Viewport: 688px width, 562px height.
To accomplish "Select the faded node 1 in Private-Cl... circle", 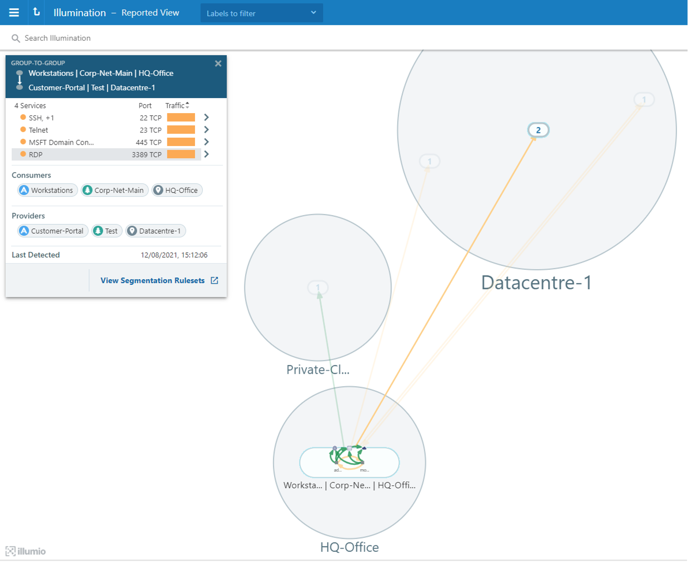I will (x=318, y=288).
